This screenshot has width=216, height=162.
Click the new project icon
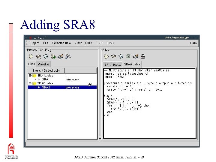(x=31, y=56)
